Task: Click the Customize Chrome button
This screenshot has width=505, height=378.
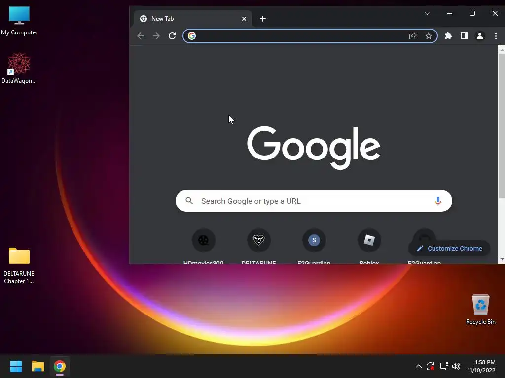Action: point(449,248)
